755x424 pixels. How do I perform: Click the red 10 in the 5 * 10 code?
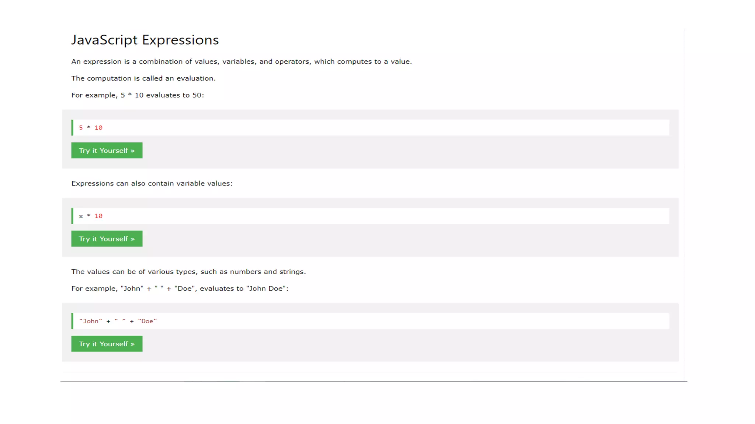click(98, 128)
